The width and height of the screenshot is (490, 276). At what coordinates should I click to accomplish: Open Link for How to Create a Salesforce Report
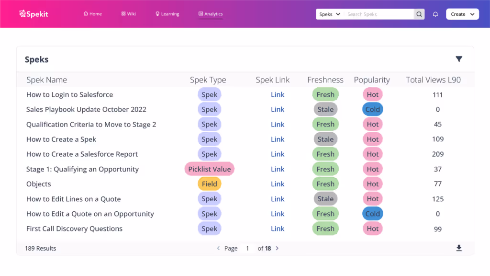pyautogui.click(x=278, y=154)
